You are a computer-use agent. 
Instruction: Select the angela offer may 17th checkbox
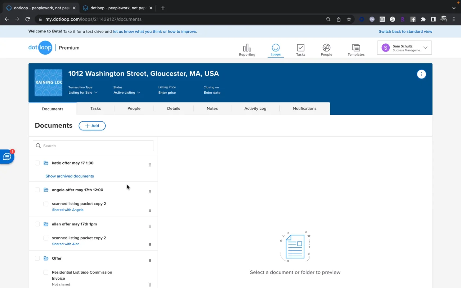(x=37, y=190)
